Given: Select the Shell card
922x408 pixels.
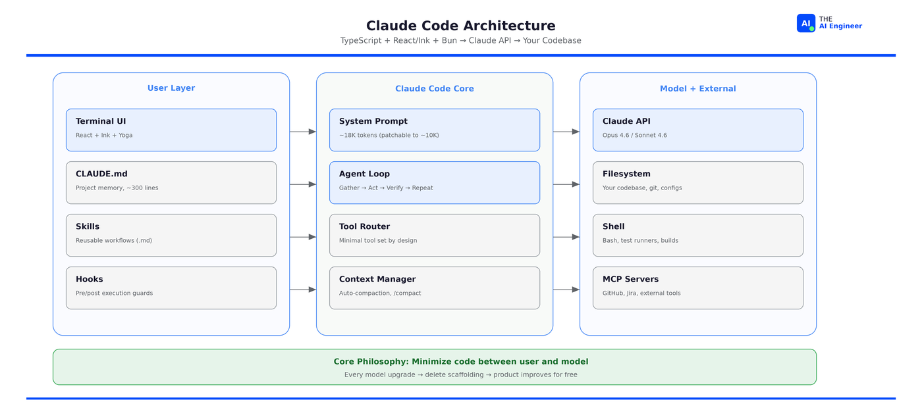Looking at the screenshot, I should point(698,236).
